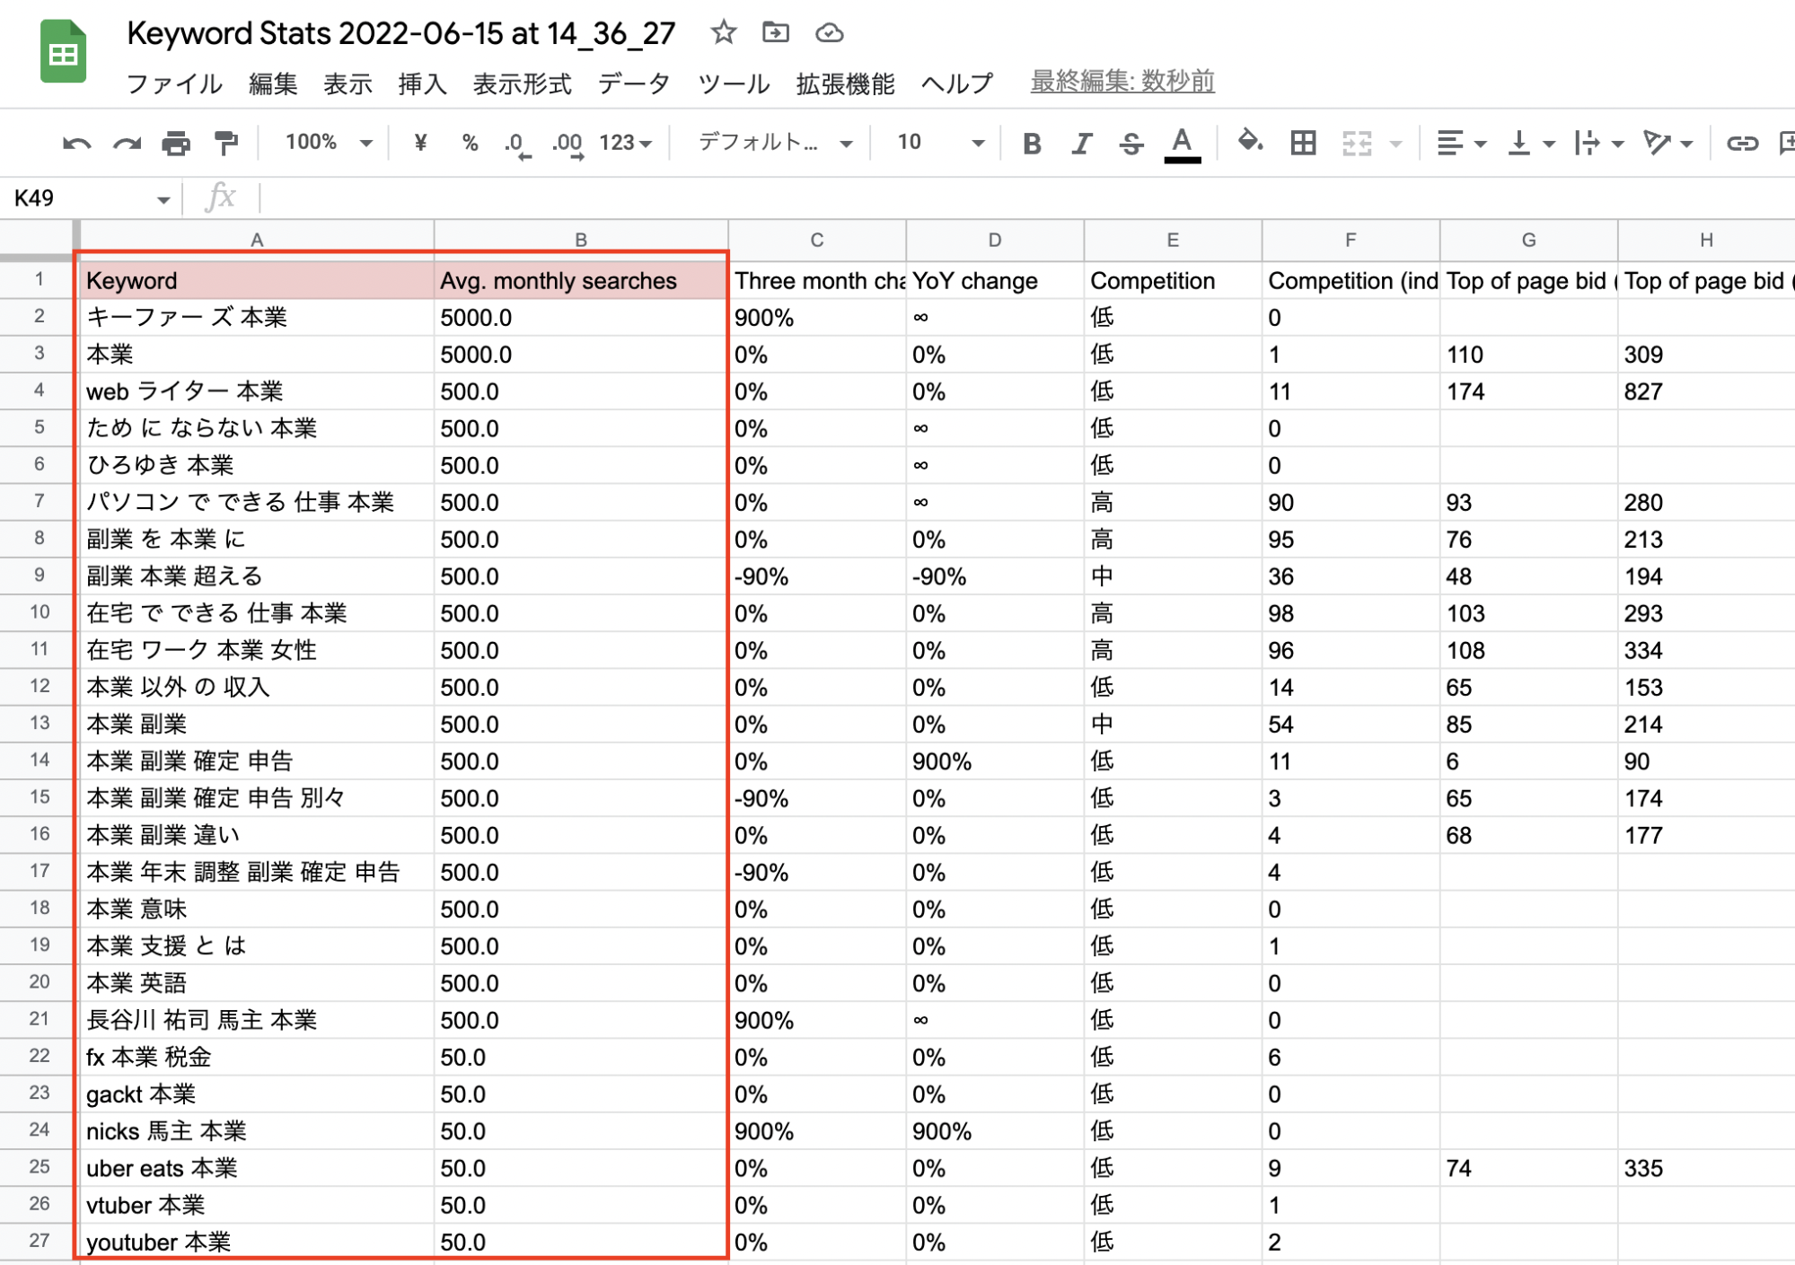Open the データ menu

tap(634, 83)
